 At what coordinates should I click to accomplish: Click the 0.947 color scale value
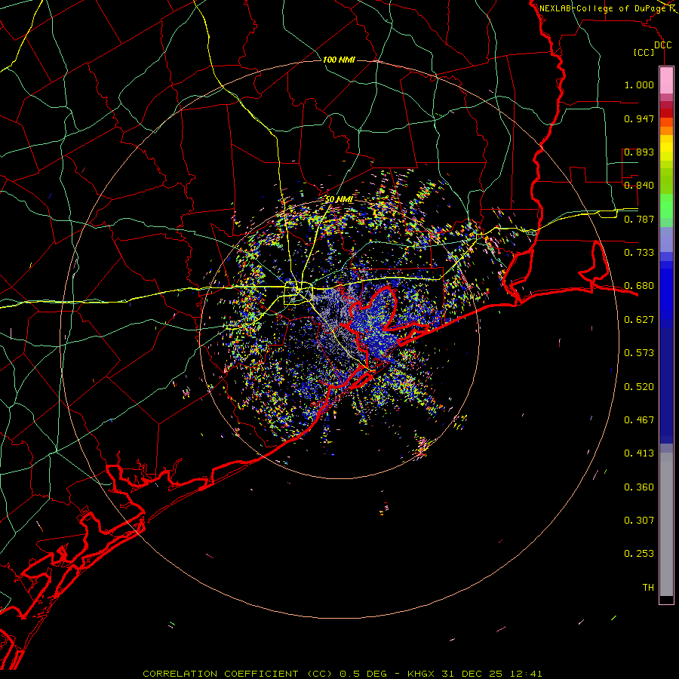pyautogui.click(x=639, y=118)
